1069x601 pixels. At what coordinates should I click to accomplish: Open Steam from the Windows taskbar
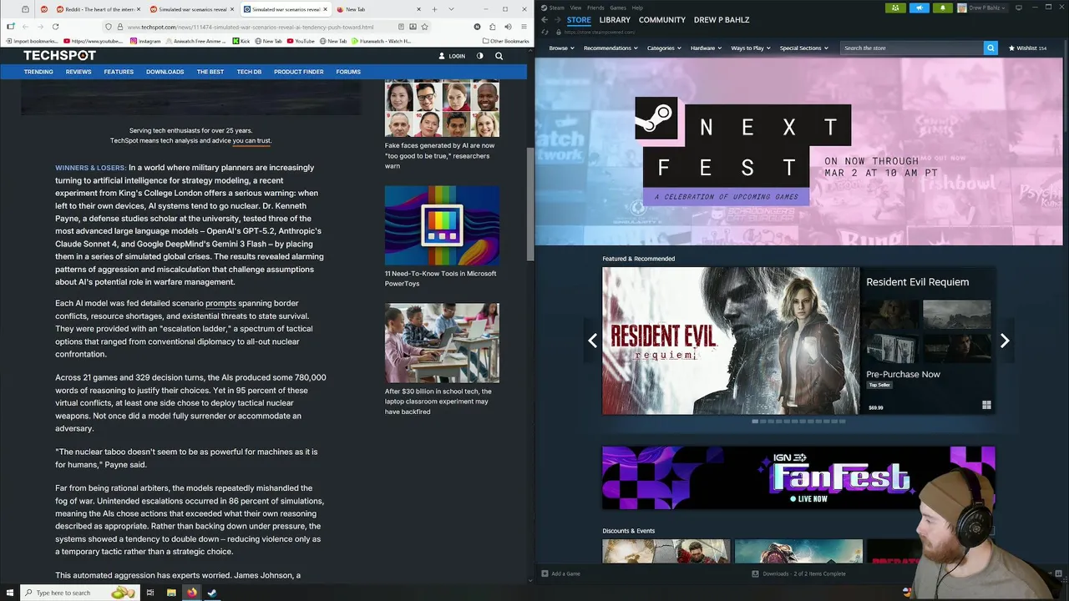click(212, 593)
